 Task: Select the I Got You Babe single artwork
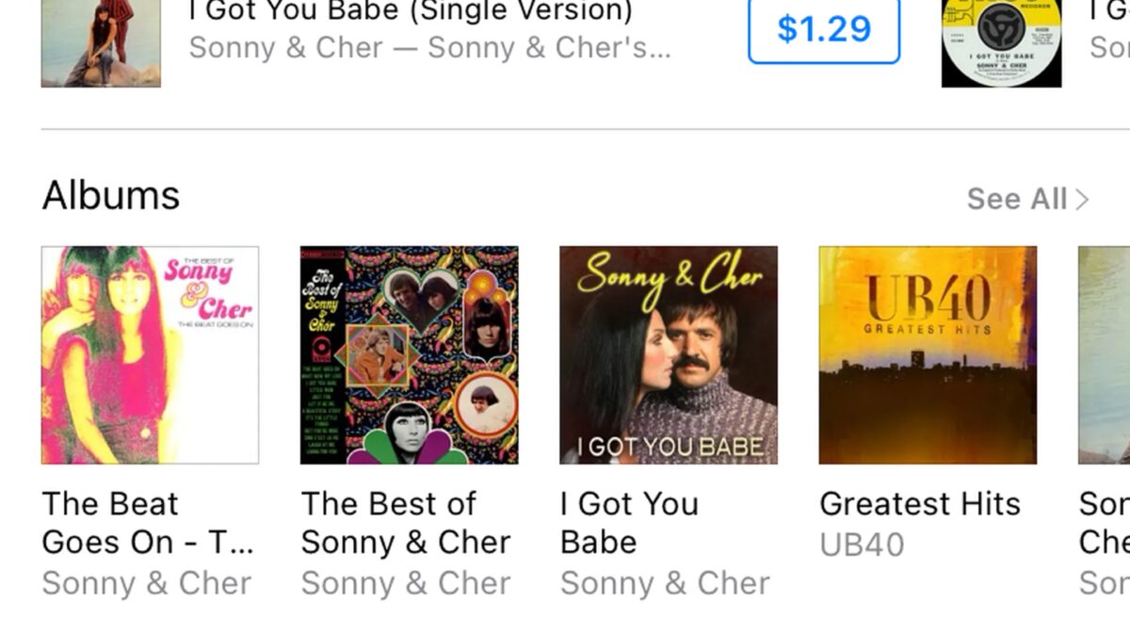point(101,43)
